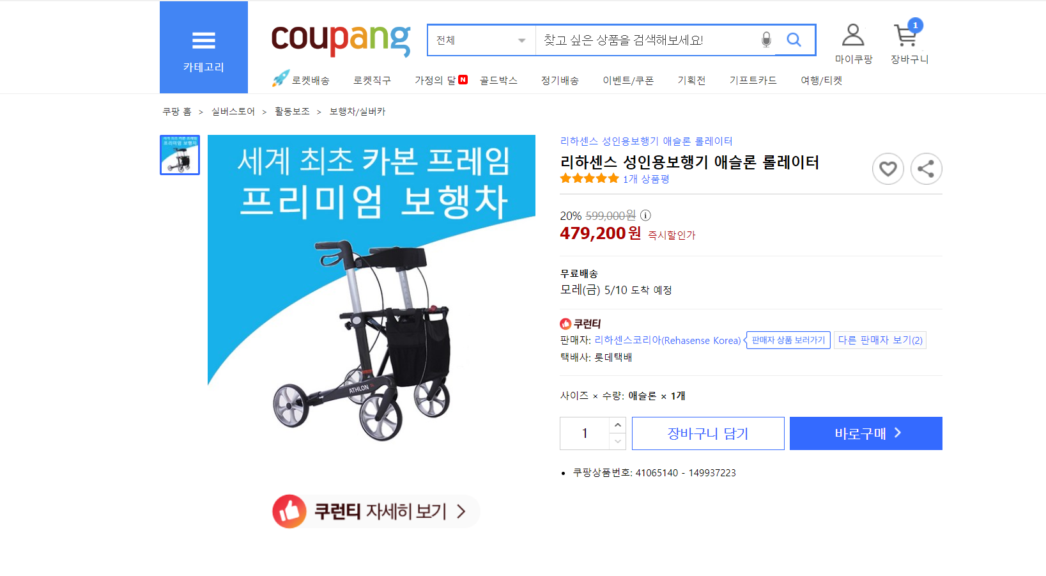This screenshot has width=1046, height=576.
Task: Click the heart wishlist icon
Action: pos(888,169)
